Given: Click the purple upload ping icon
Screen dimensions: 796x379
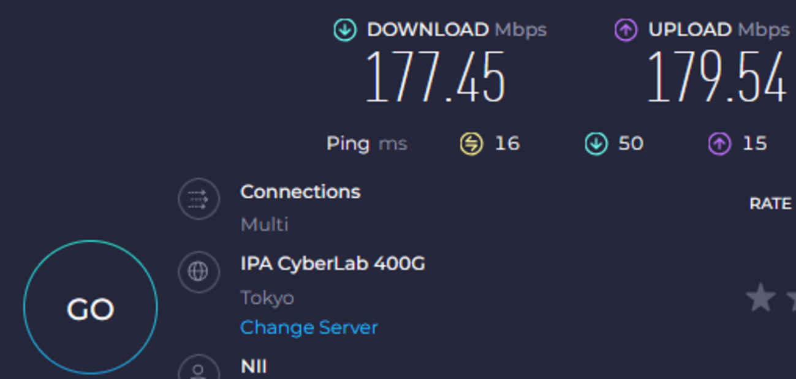Looking at the screenshot, I should click(x=719, y=144).
